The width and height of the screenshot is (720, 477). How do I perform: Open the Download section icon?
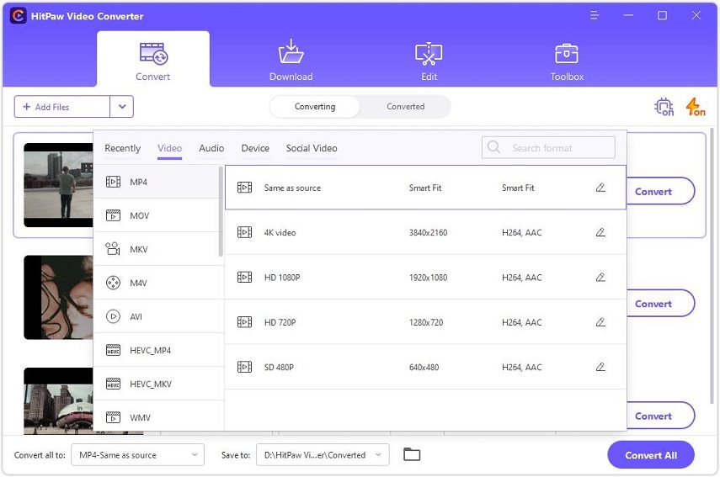[x=291, y=53]
